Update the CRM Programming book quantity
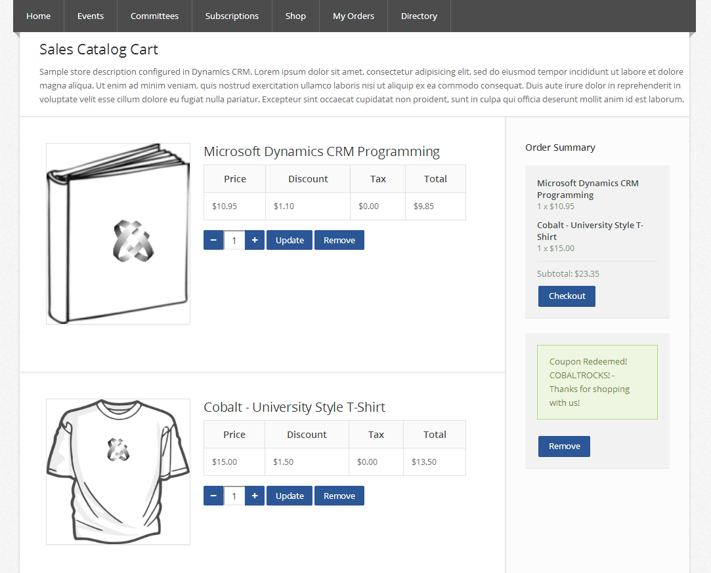The width and height of the screenshot is (711, 573). pyautogui.click(x=290, y=240)
